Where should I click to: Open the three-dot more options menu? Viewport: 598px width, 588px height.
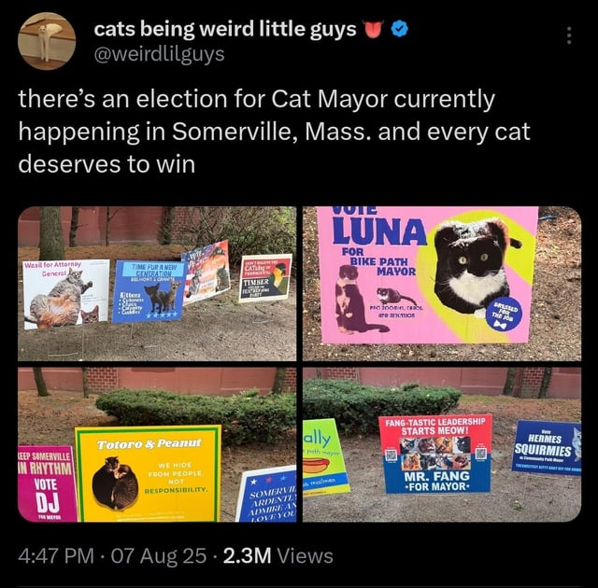[x=569, y=35]
